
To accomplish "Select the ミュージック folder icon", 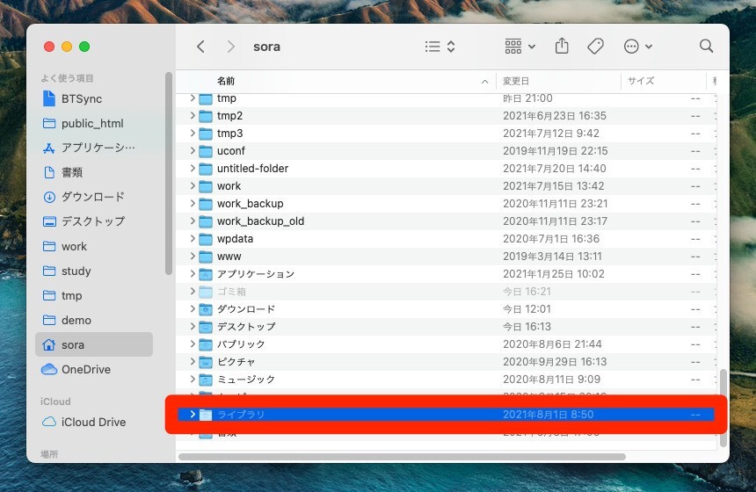I will [206, 380].
